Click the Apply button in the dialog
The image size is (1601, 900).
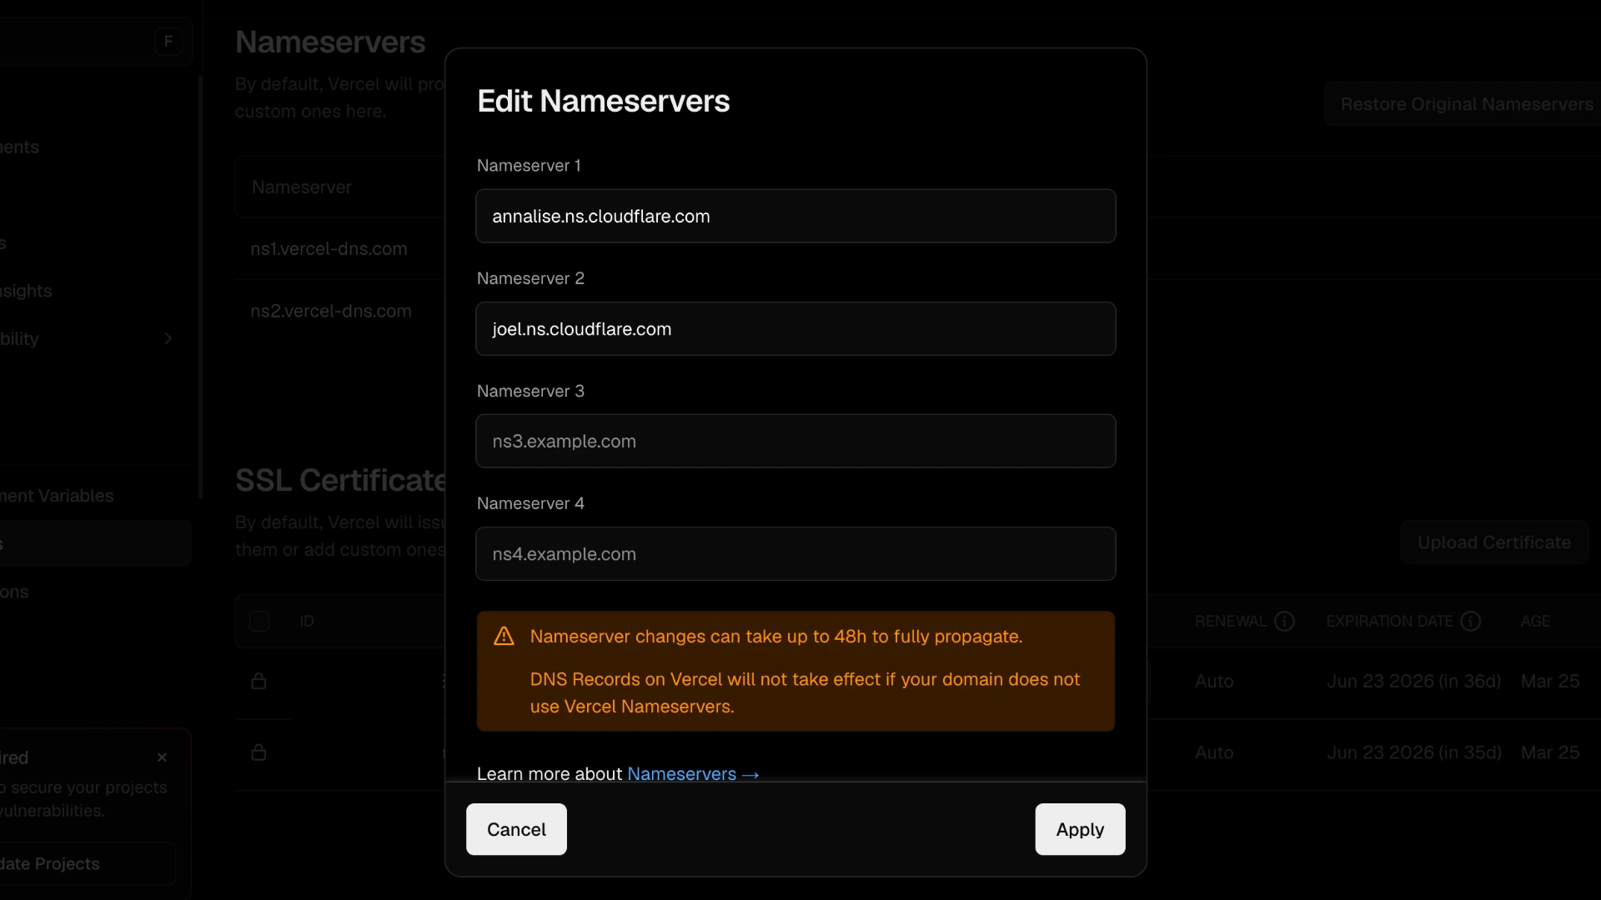click(1080, 829)
